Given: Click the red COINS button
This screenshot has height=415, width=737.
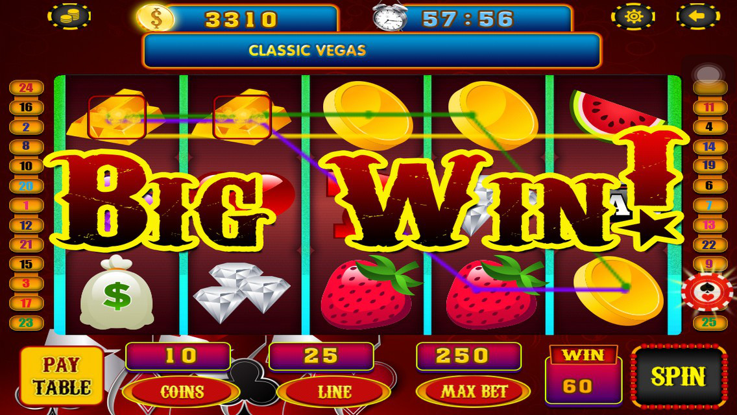Looking at the screenshot, I should click(x=182, y=392).
